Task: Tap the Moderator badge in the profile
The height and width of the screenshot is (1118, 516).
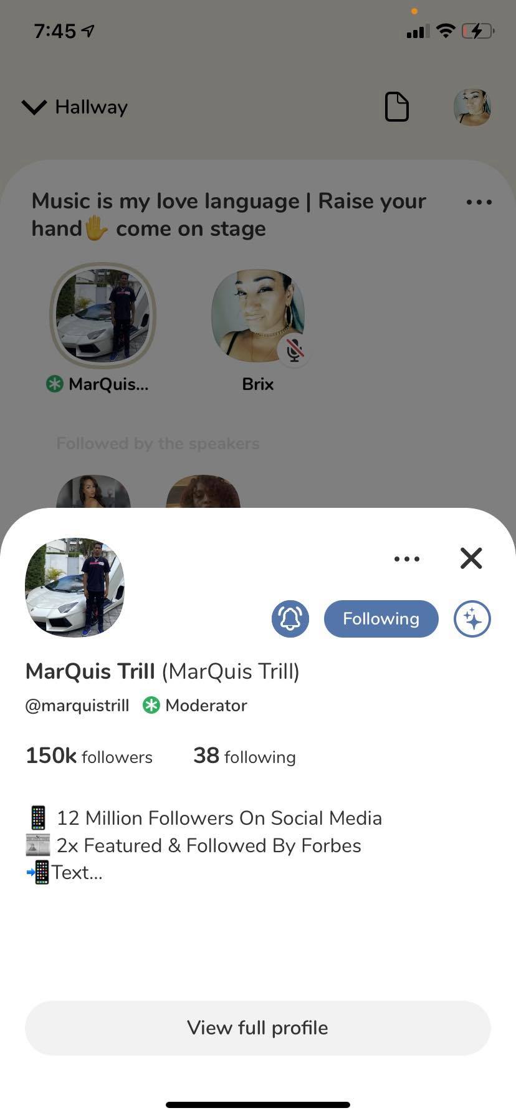Action: pyautogui.click(x=195, y=706)
